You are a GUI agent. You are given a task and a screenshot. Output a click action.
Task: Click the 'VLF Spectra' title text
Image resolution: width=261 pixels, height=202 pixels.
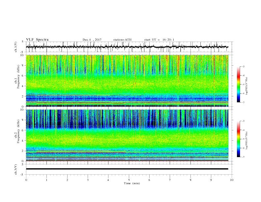[37, 40]
